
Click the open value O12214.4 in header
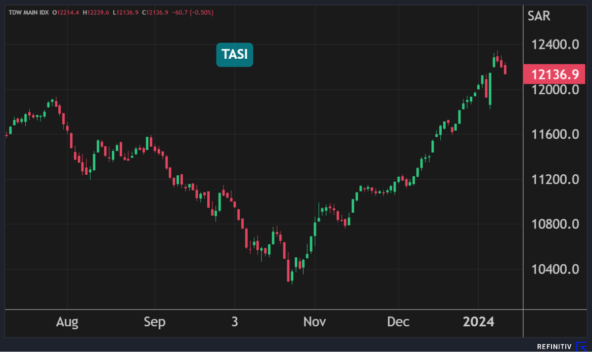67,11
